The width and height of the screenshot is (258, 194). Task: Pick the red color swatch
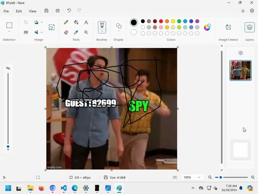[x=161, y=21]
